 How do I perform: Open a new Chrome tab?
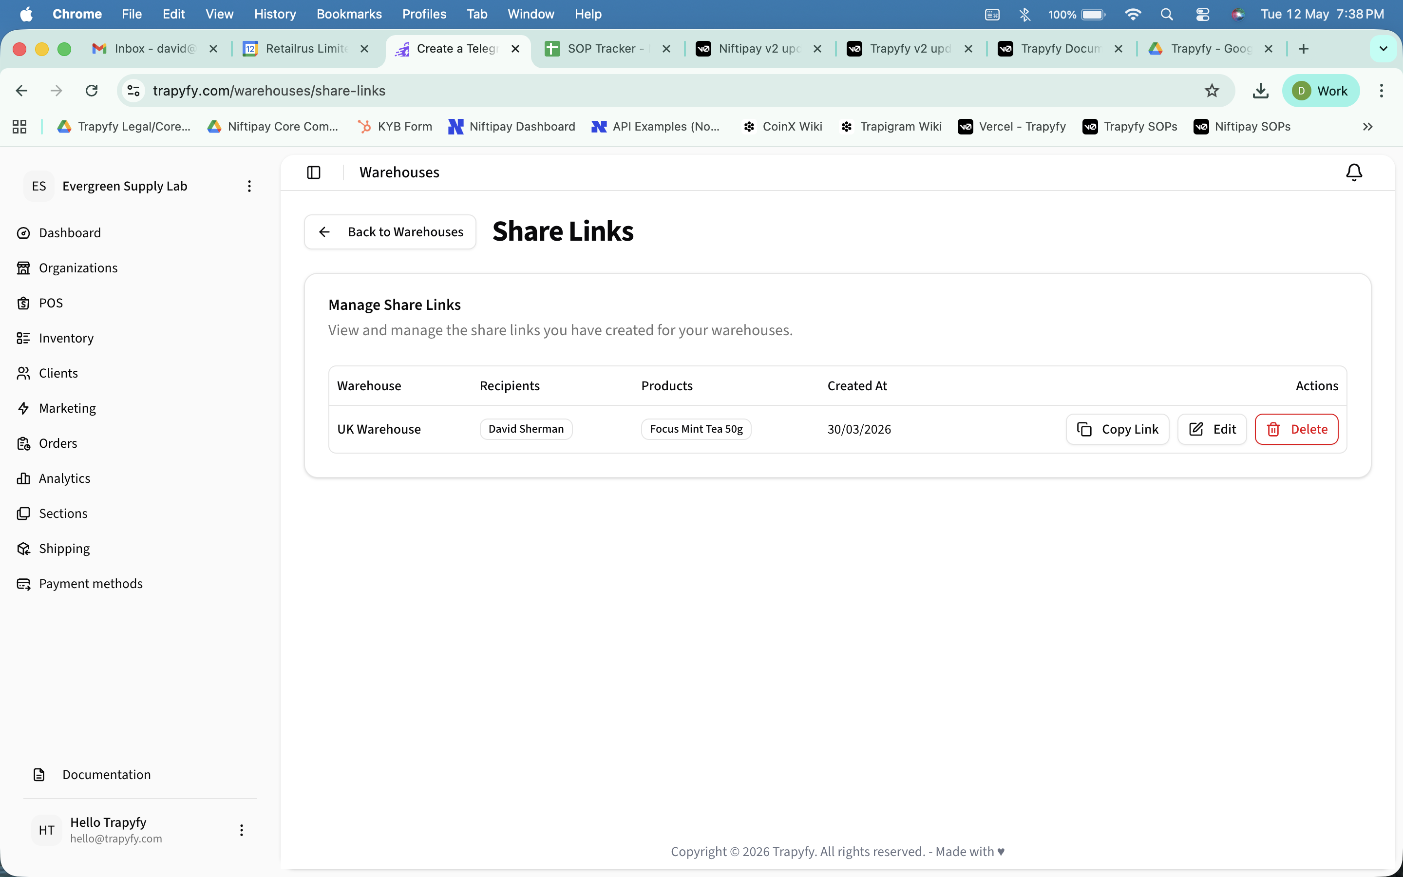(1303, 49)
